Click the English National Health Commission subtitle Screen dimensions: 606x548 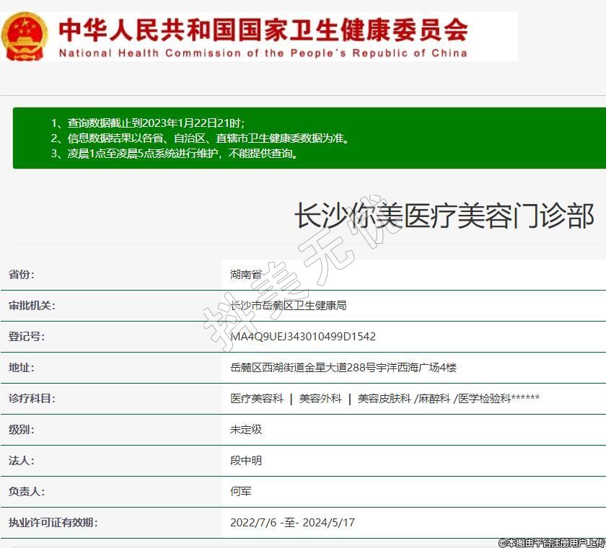coord(263,53)
